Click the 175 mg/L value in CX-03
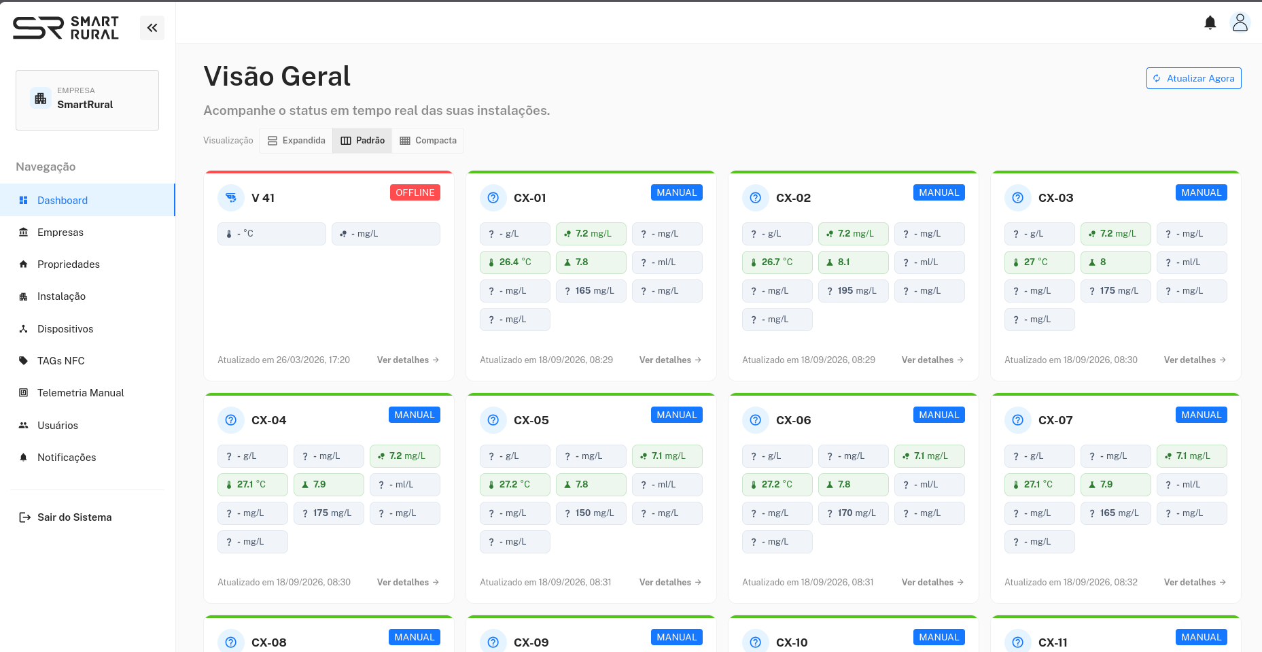 (1116, 290)
